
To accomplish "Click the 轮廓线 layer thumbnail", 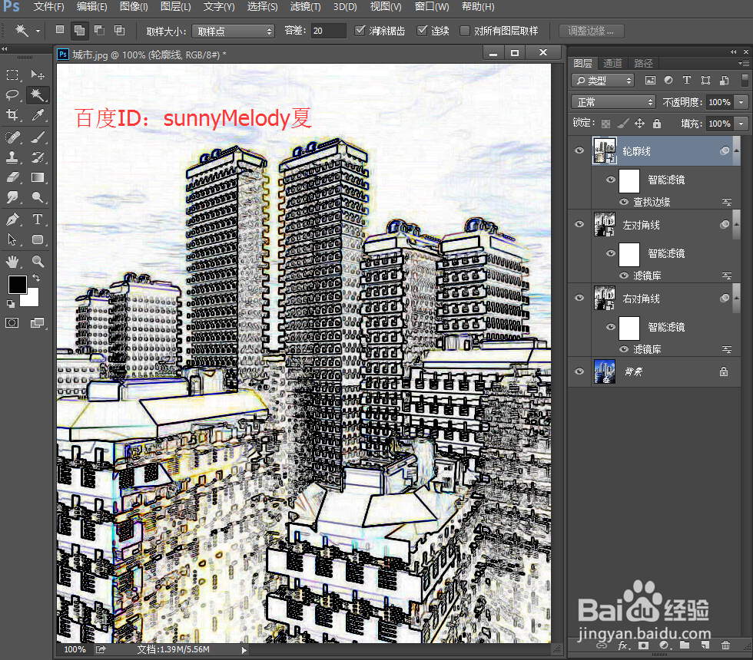I will (605, 150).
